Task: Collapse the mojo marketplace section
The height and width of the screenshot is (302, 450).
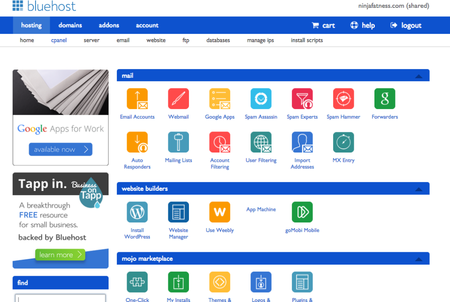Action: click(419, 259)
